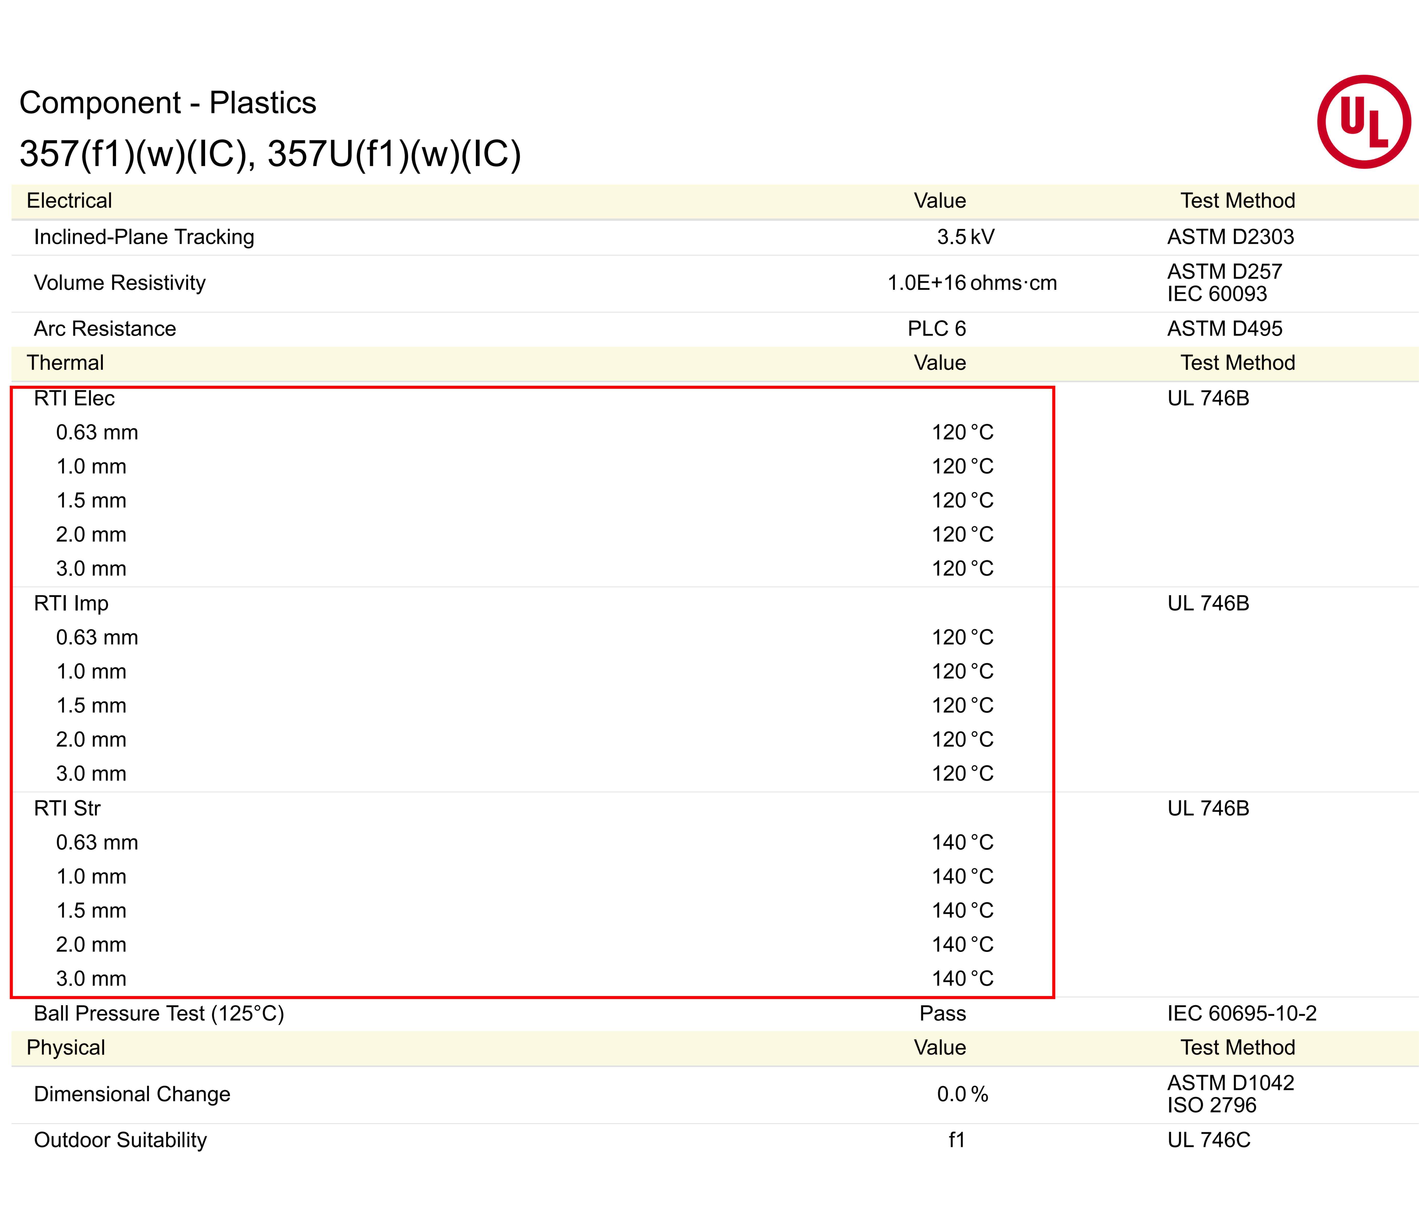1419x1214 pixels.
Task: Click the UL logo icon
Action: coord(1364,122)
